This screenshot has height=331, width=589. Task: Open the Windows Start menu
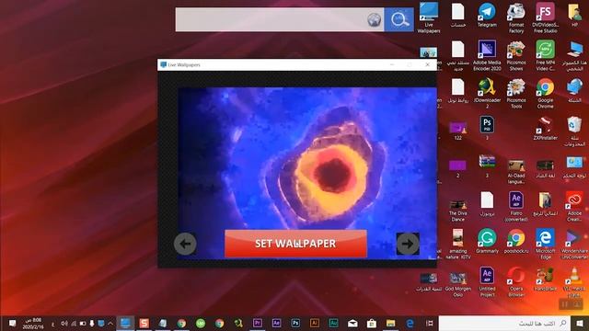(x=580, y=323)
